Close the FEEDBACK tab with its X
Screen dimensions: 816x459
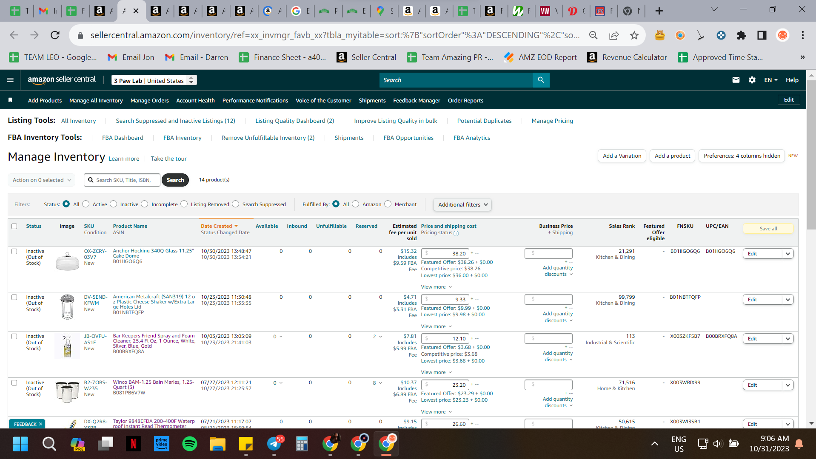(41, 424)
